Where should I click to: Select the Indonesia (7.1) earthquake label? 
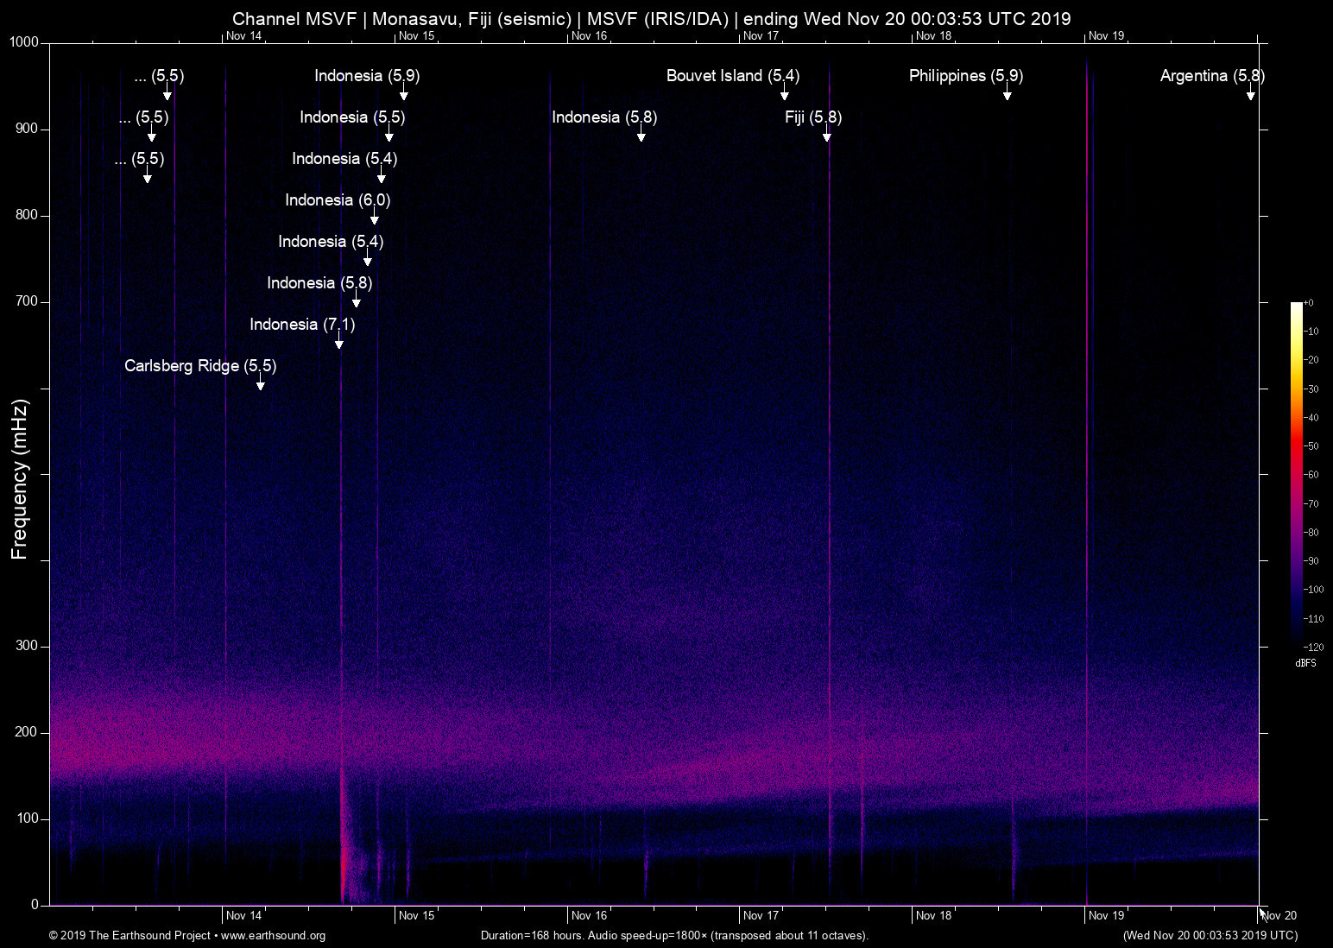[302, 325]
